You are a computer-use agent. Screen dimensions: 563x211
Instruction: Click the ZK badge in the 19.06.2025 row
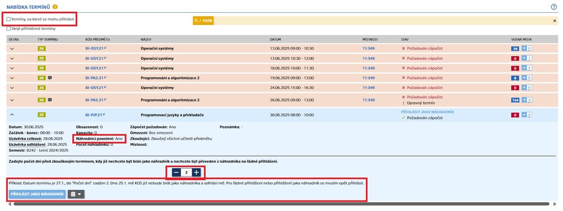coord(41,78)
